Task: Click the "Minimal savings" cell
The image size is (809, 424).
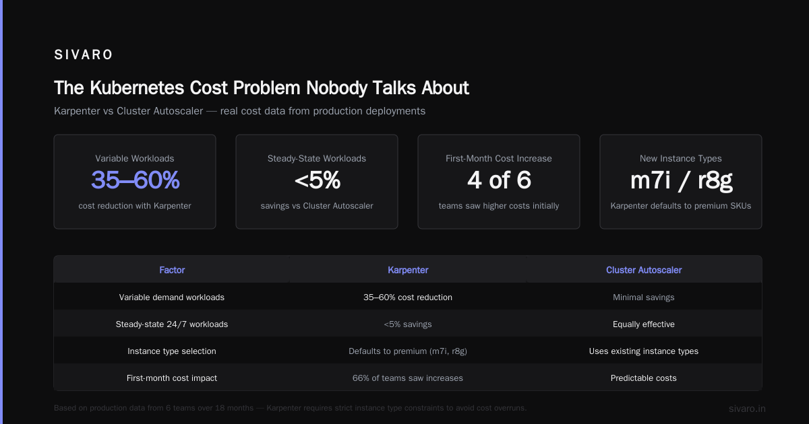Action: click(x=644, y=297)
